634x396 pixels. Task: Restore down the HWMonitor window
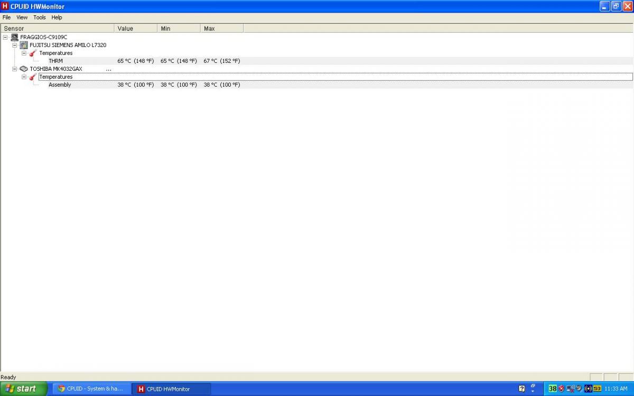(616, 6)
